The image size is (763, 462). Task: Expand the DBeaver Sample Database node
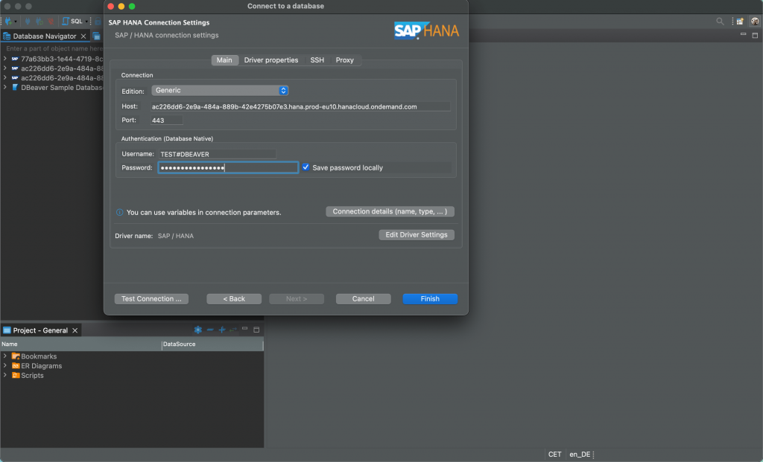(5, 88)
